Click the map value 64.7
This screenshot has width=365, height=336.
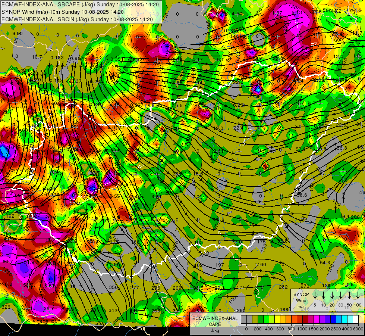pyautogui.click(x=8, y=262)
